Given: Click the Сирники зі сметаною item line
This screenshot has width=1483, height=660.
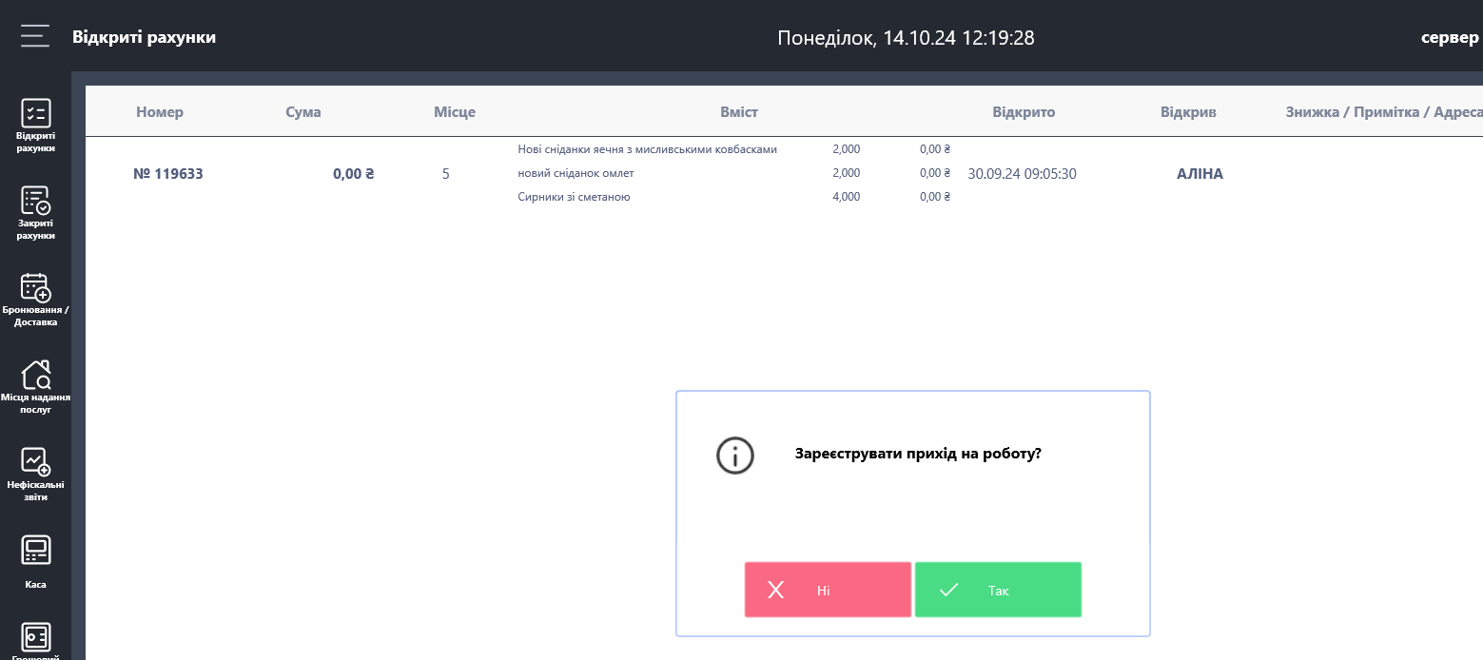Looking at the screenshot, I should point(574,197).
